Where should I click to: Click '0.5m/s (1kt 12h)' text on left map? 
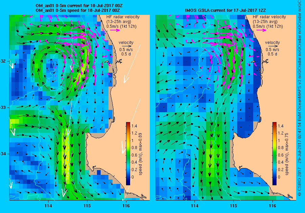pyautogui.click(x=121, y=26)
